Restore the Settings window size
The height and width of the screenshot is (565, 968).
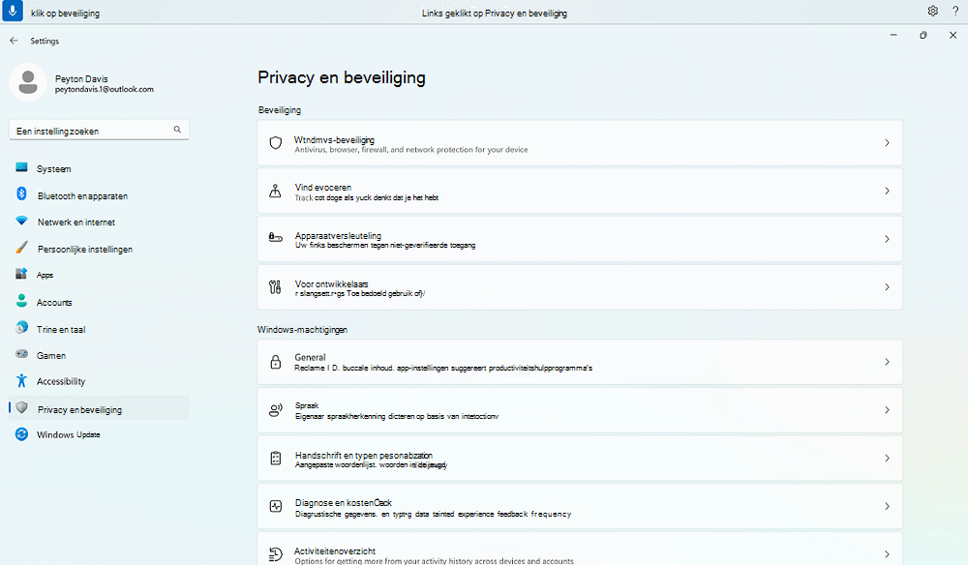[x=923, y=35]
